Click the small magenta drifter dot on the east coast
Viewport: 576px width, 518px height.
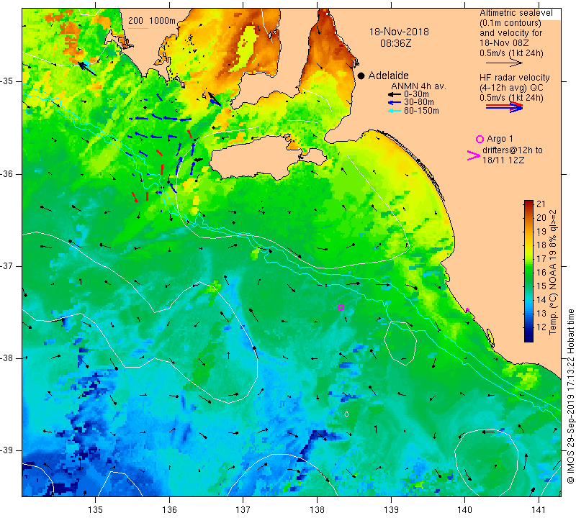point(467,310)
